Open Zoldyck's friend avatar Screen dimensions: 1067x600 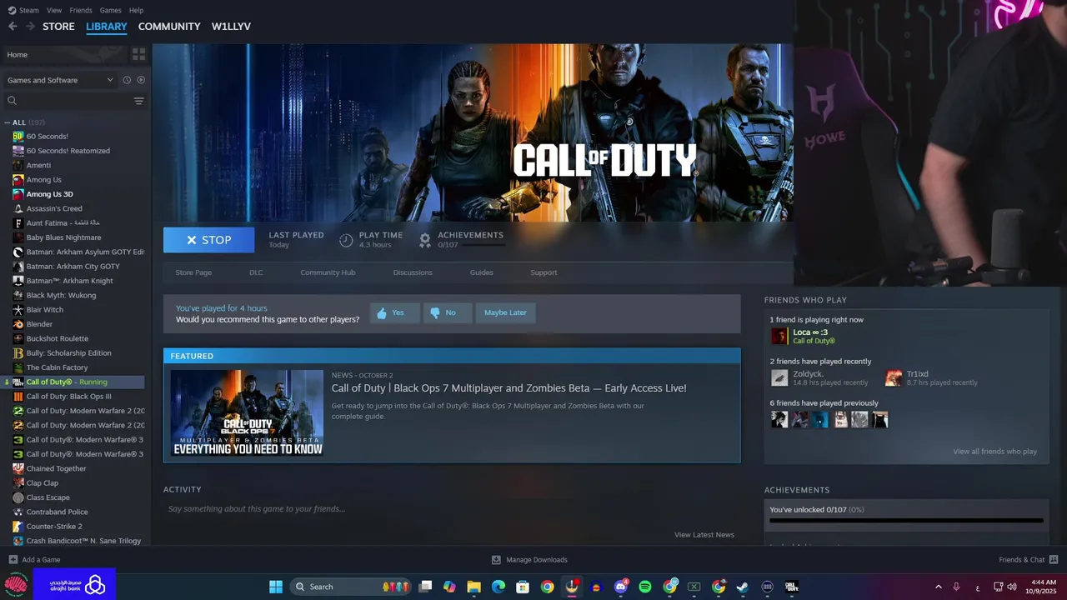click(x=779, y=378)
